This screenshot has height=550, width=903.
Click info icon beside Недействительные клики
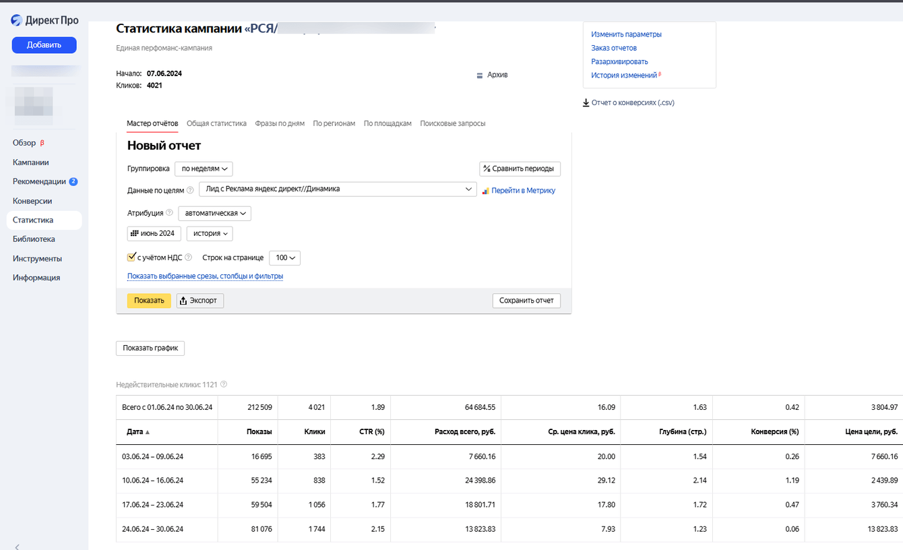pos(224,384)
